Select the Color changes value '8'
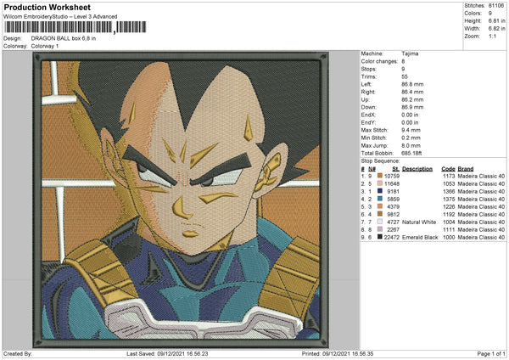The width and height of the screenshot is (509, 360). 403,61
